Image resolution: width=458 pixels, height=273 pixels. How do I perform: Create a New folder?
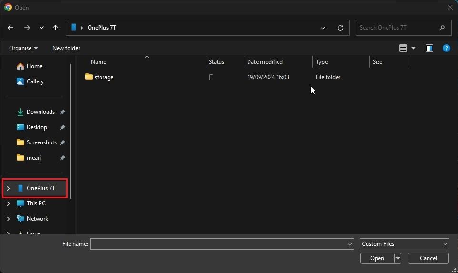coord(66,48)
